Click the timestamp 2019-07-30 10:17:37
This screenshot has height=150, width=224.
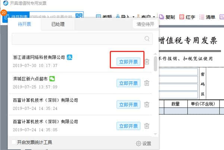pos(35,66)
